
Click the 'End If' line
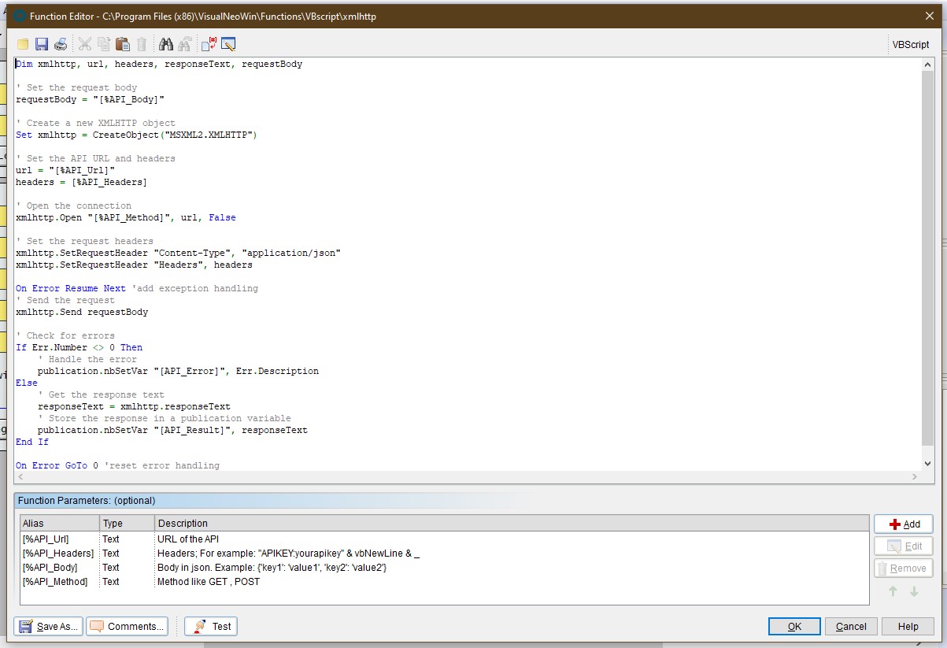[32, 442]
